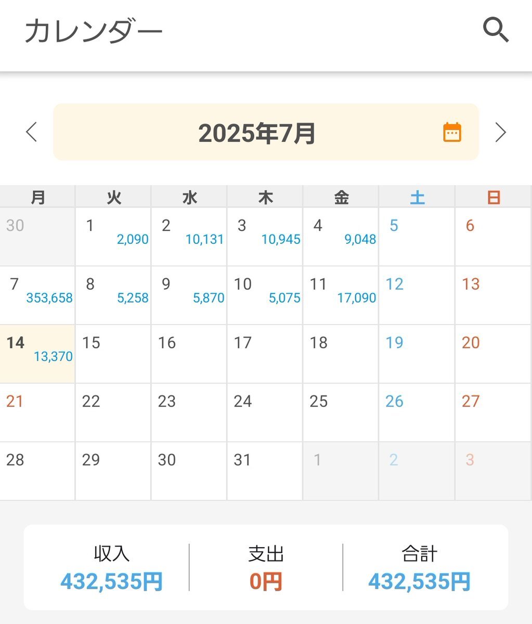Go to next month arrow
The height and width of the screenshot is (624, 532).
tap(500, 132)
